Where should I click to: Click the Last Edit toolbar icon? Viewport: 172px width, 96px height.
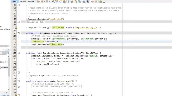(x=38, y=1)
